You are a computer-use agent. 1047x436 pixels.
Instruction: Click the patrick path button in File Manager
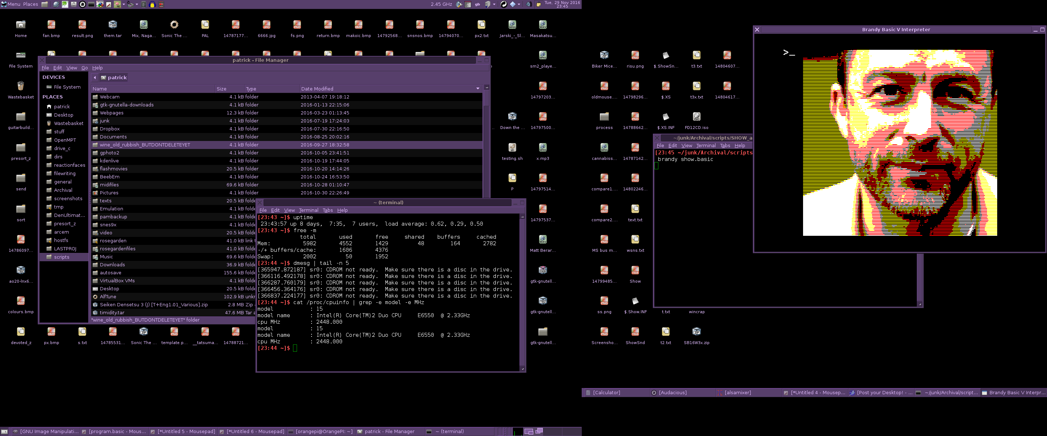[x=114, y=78]
